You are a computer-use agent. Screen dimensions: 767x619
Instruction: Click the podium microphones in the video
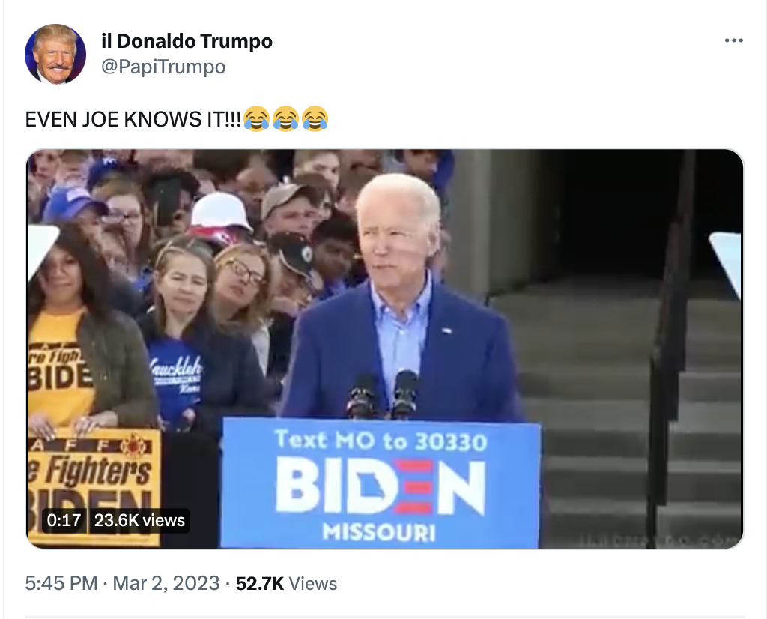coord(383,395)
